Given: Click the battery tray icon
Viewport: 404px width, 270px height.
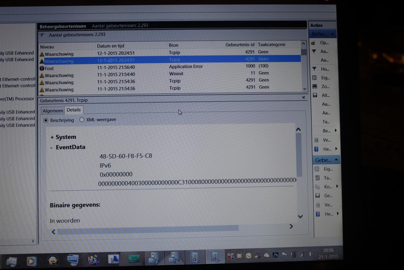Looking at the screenshot, I should coord(293,254).
